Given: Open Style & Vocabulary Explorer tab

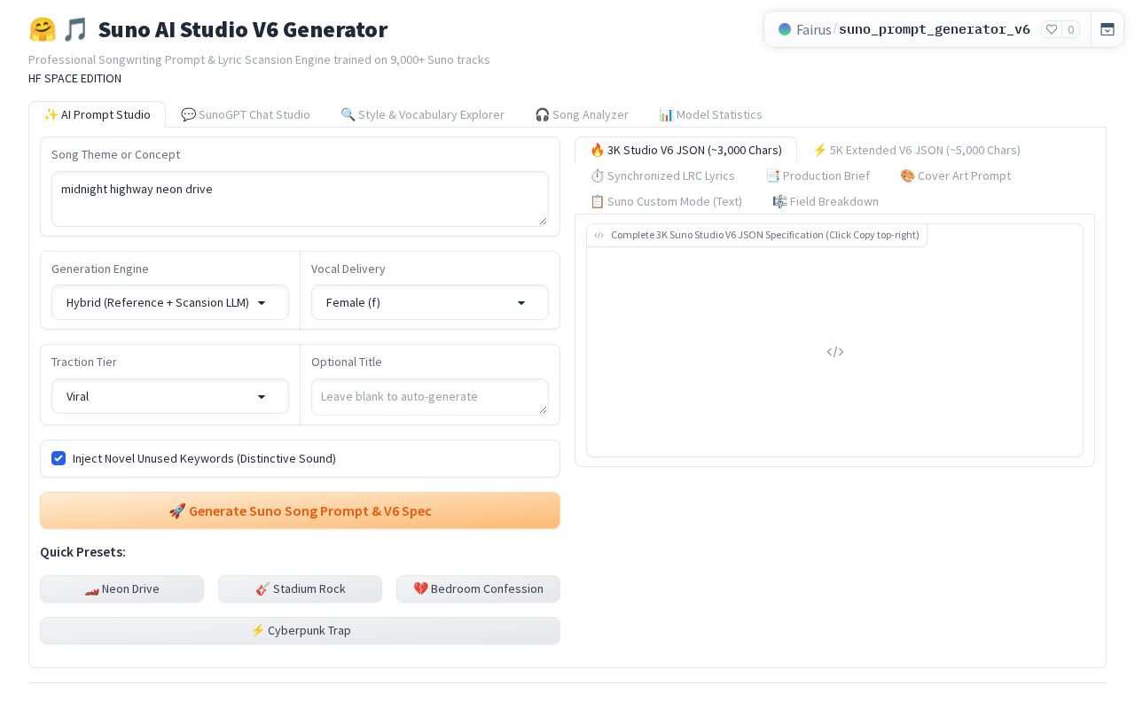Looking at the screenshot, I should 422,114.
